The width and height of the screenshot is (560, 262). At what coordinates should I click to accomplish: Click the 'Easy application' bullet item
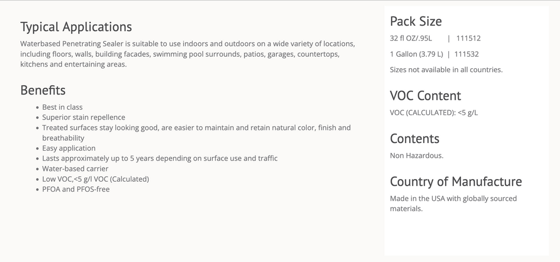coord(68,148)
